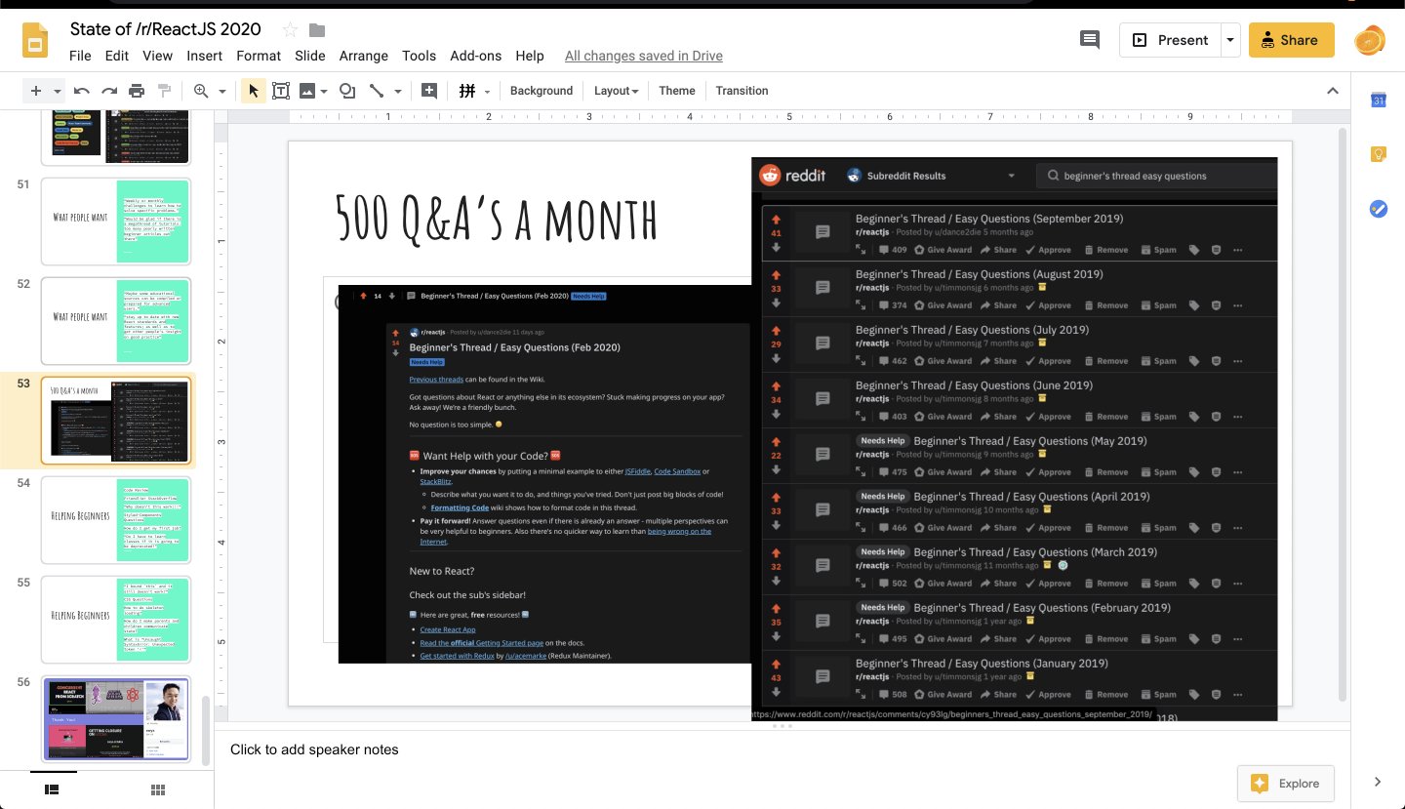Viewport: 1405px width, 809px height.
Task: Insert a text box
Action: [x=281, y=91]
